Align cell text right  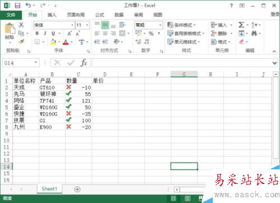(113, 34)
